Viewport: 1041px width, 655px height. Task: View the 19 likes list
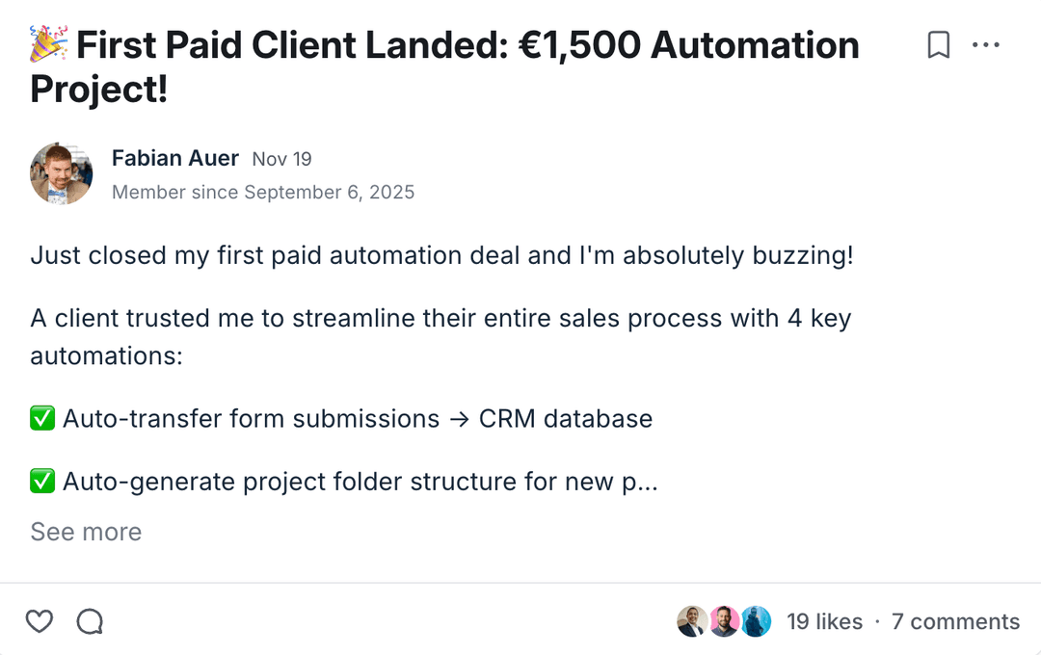pos(824,621)
